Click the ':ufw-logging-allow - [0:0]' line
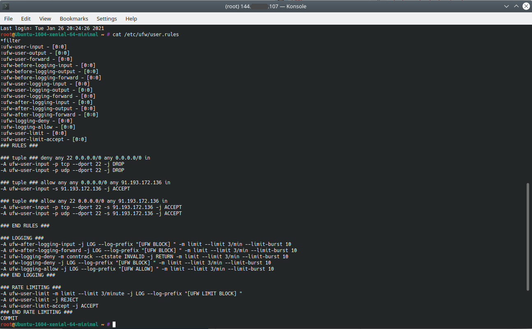 pyautogui.click(x=38, y=127)
